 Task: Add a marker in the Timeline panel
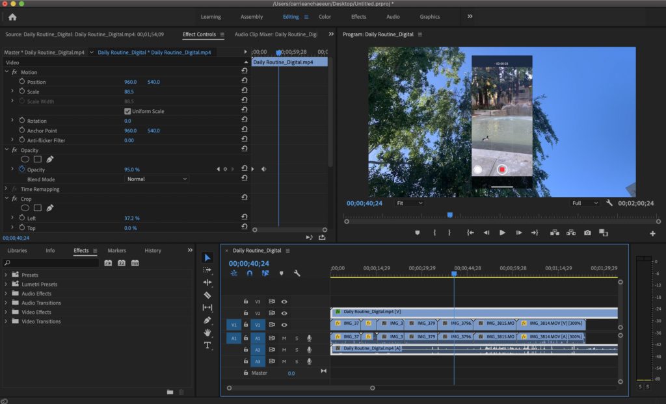pos(281,273)
